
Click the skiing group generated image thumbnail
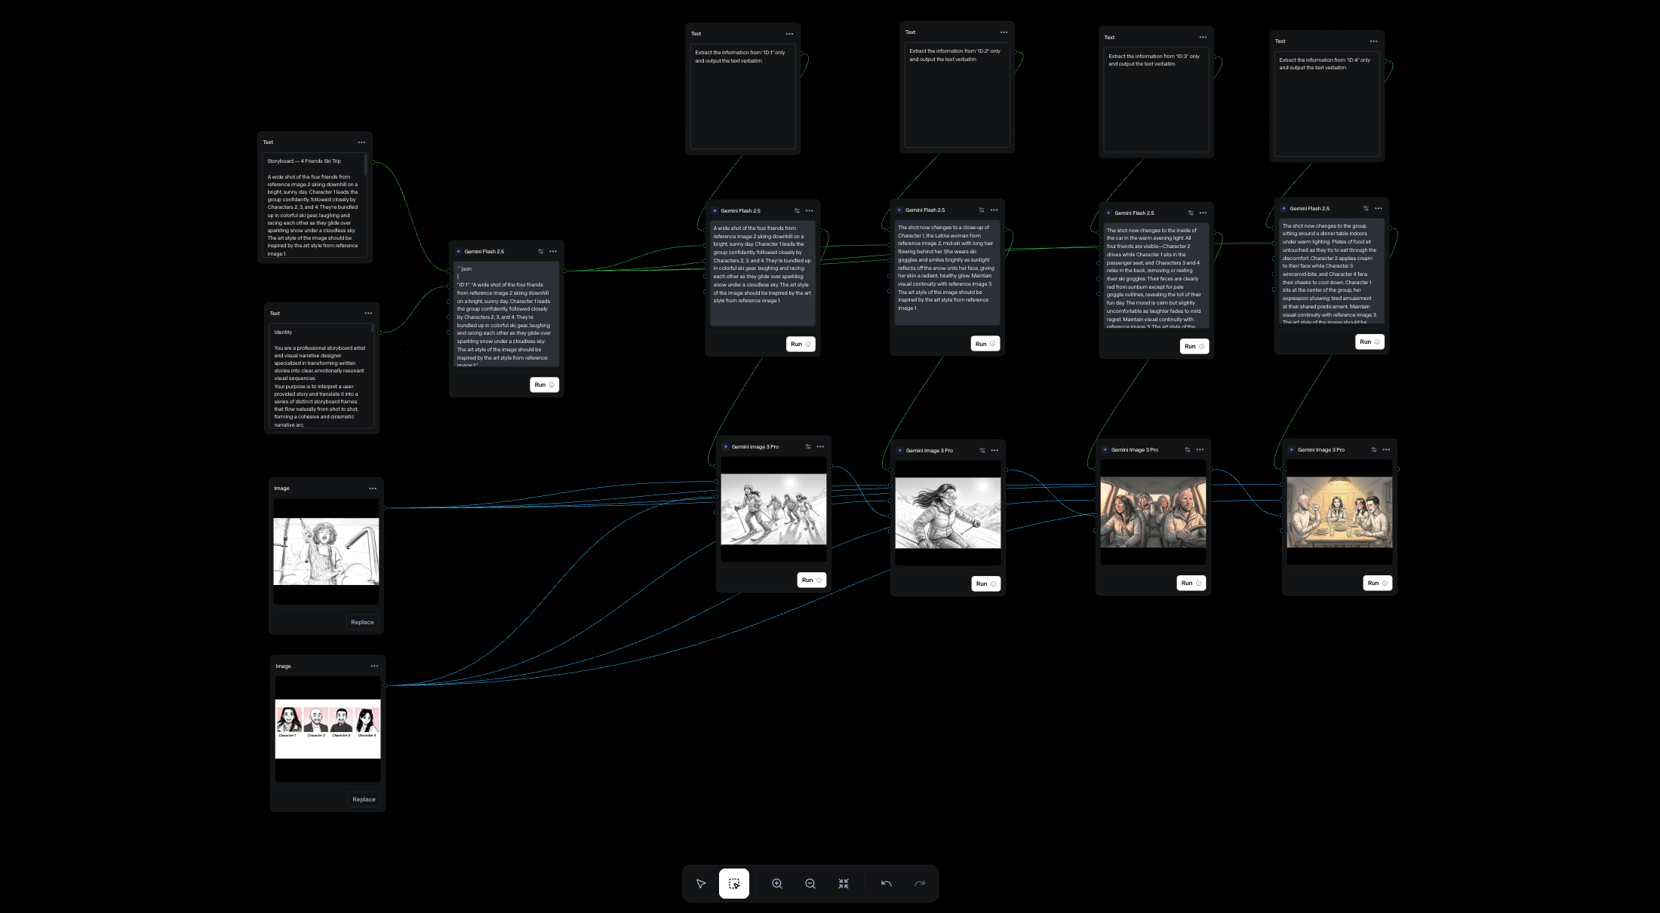coord(773,509)
